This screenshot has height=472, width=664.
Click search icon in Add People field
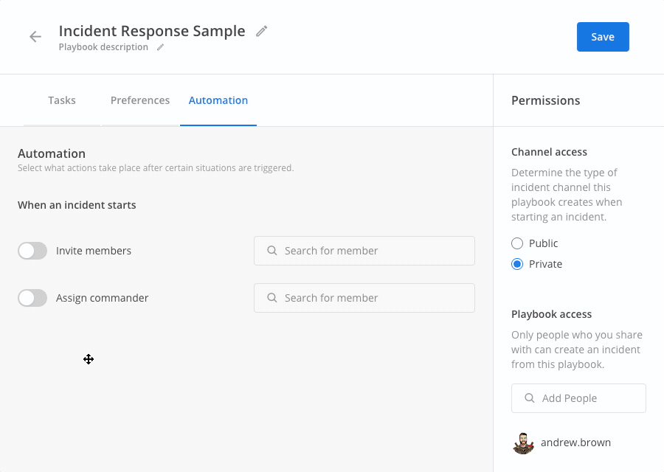pyautogui.click(x=529, y=398)
